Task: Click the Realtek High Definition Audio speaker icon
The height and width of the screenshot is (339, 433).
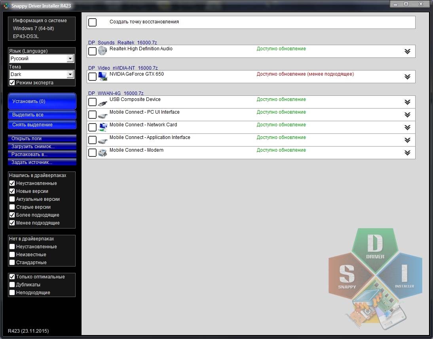Action: coord(103,51)
